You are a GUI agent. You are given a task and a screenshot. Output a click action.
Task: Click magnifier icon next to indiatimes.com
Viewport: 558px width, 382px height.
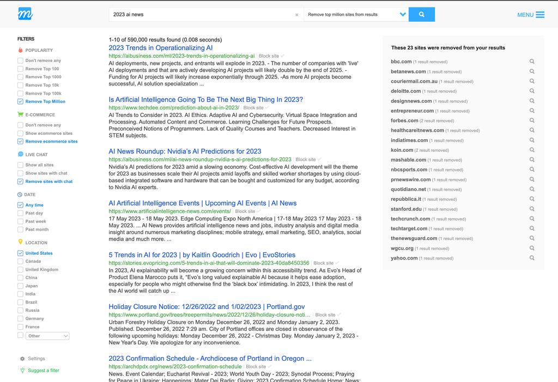(532, 140)
